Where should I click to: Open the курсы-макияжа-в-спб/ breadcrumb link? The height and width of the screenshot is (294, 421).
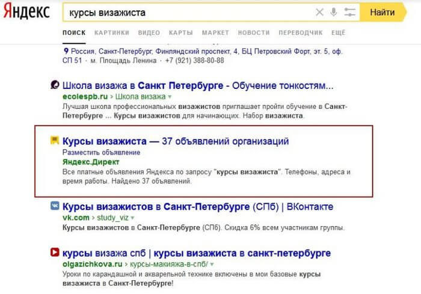[169, 264]
